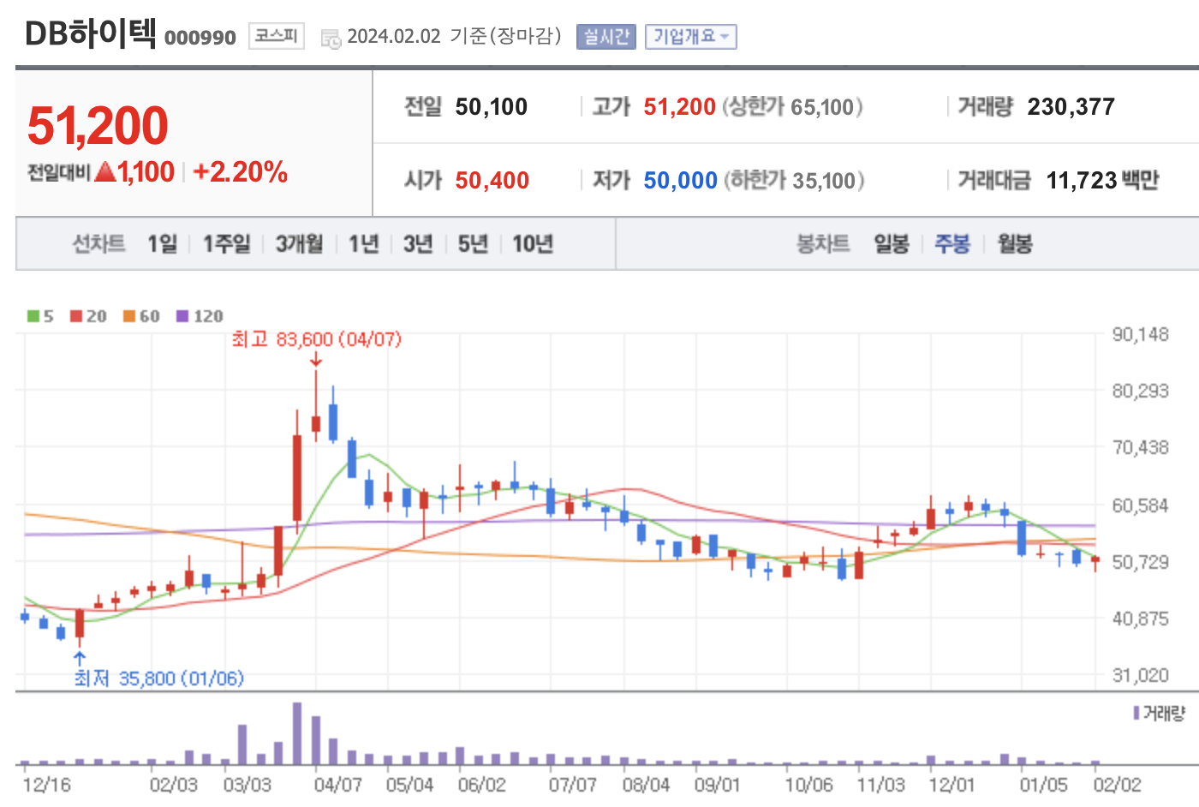The height and width of the screenshot is (807, 1199).
Task: Click the orange 60-period MA legend swatch
Action: click(129, 316)
